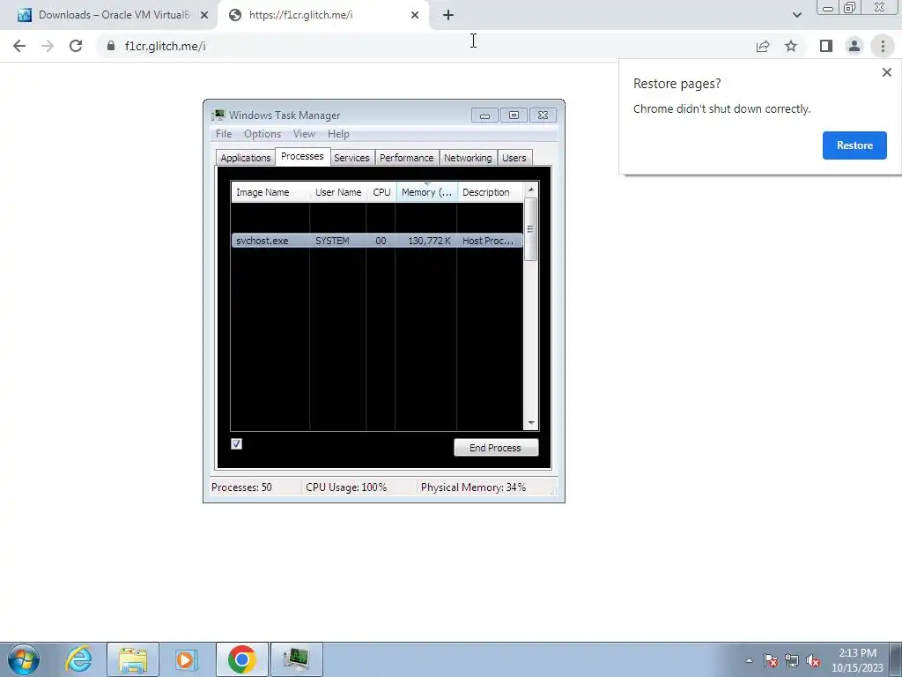Click process list scrollbar up arrow
902x677 pixels.
[531, 190]
